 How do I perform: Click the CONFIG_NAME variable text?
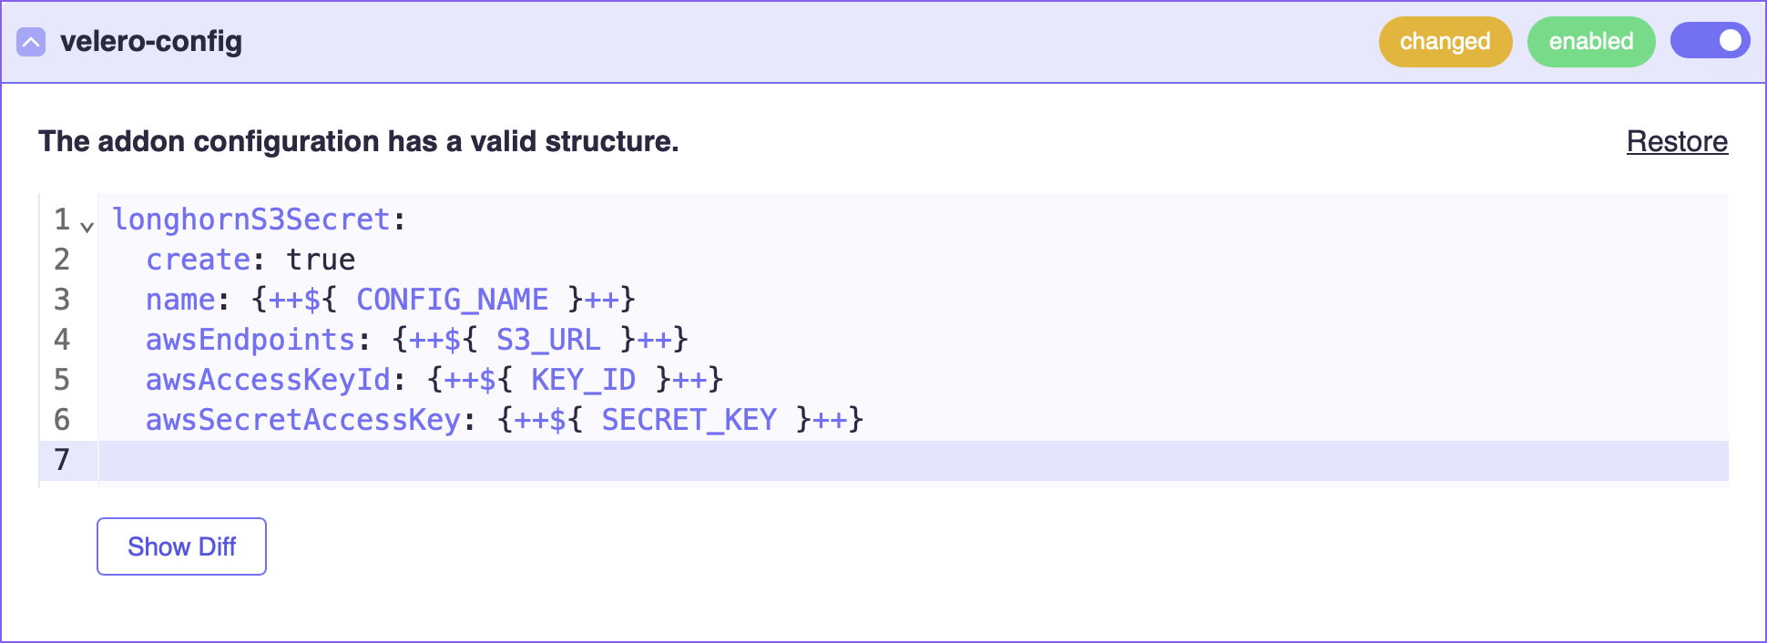452,300
